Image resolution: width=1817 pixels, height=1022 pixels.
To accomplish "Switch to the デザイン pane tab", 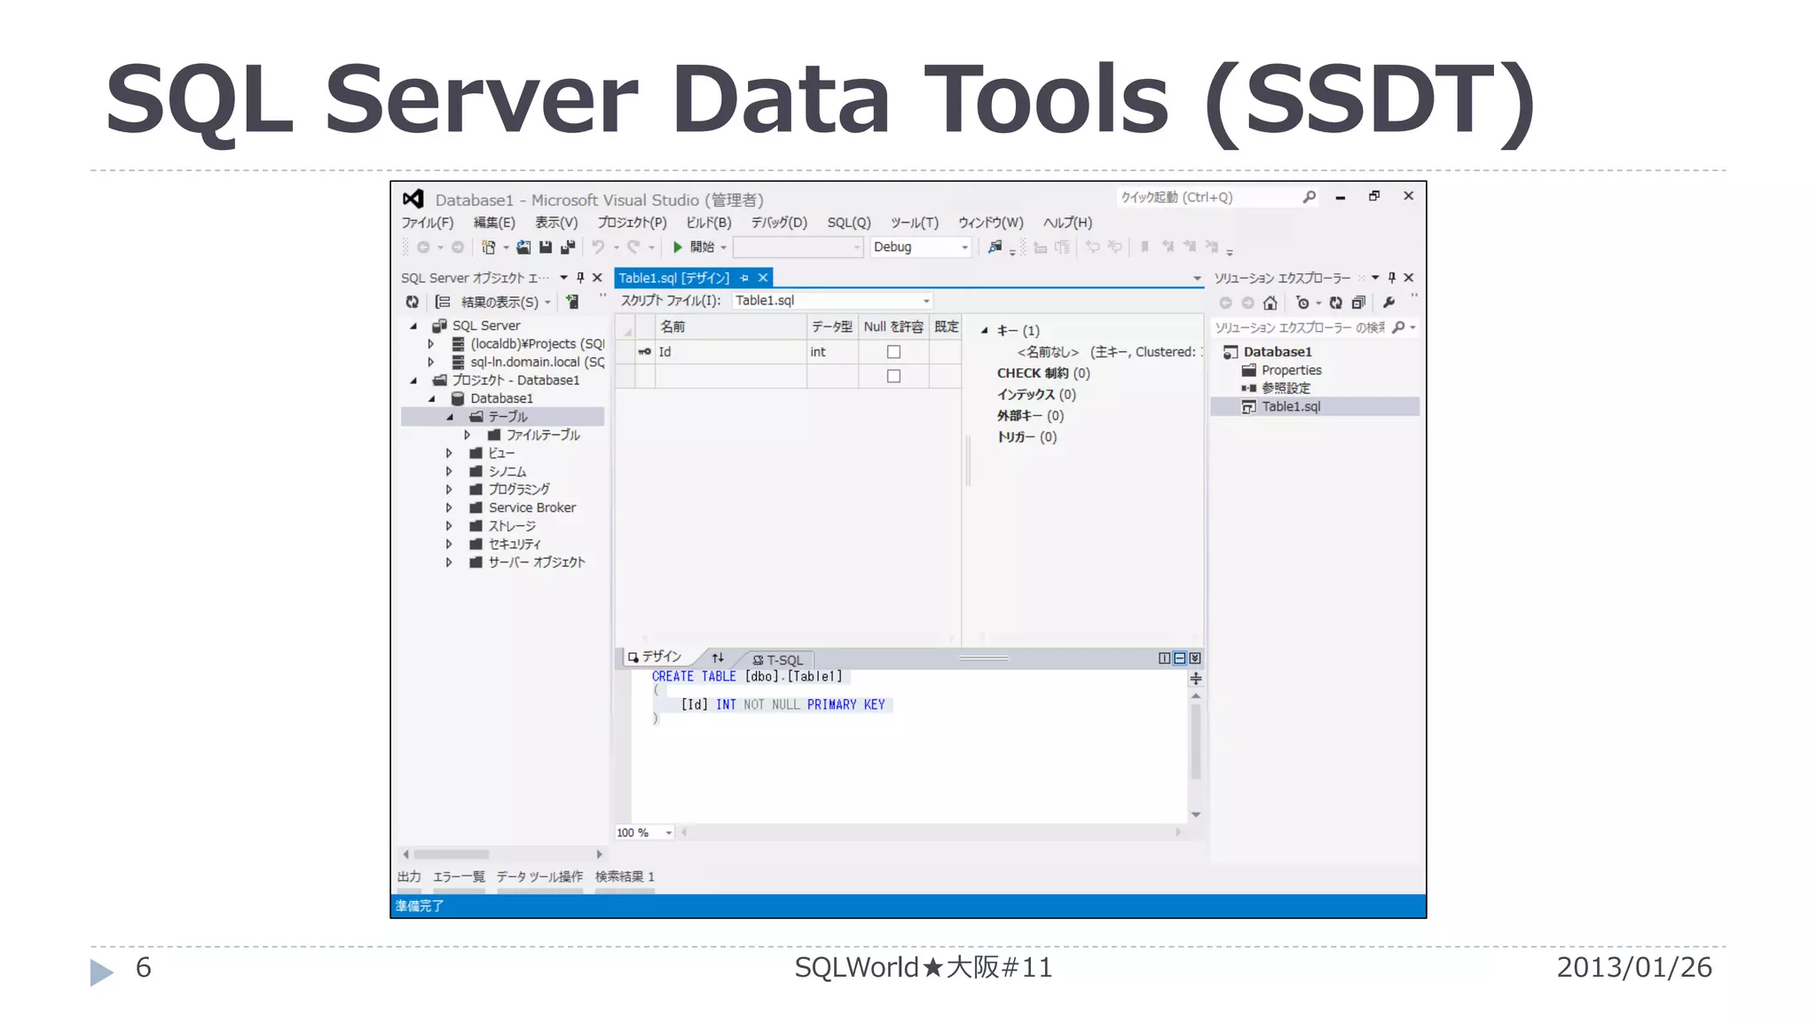I will click(x=655, y=657).
